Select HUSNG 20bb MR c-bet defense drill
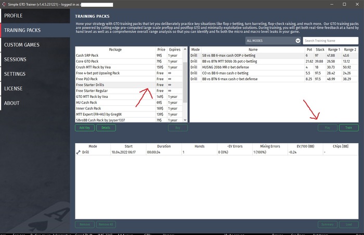 [x=274, y=67]
